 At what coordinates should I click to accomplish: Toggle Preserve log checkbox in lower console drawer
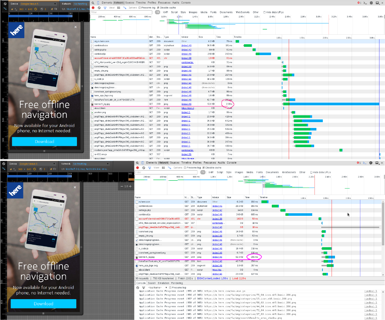pos(171,288)
